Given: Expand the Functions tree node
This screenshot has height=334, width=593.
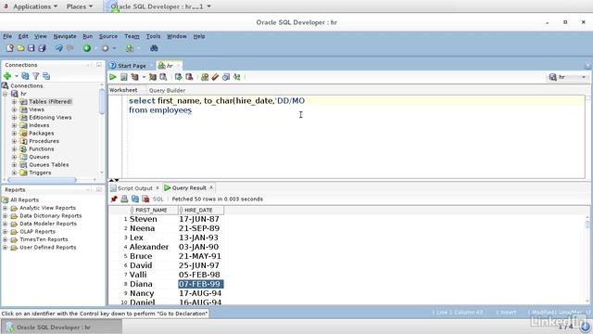Looking at the screenshot, I should tap(14, 149).
